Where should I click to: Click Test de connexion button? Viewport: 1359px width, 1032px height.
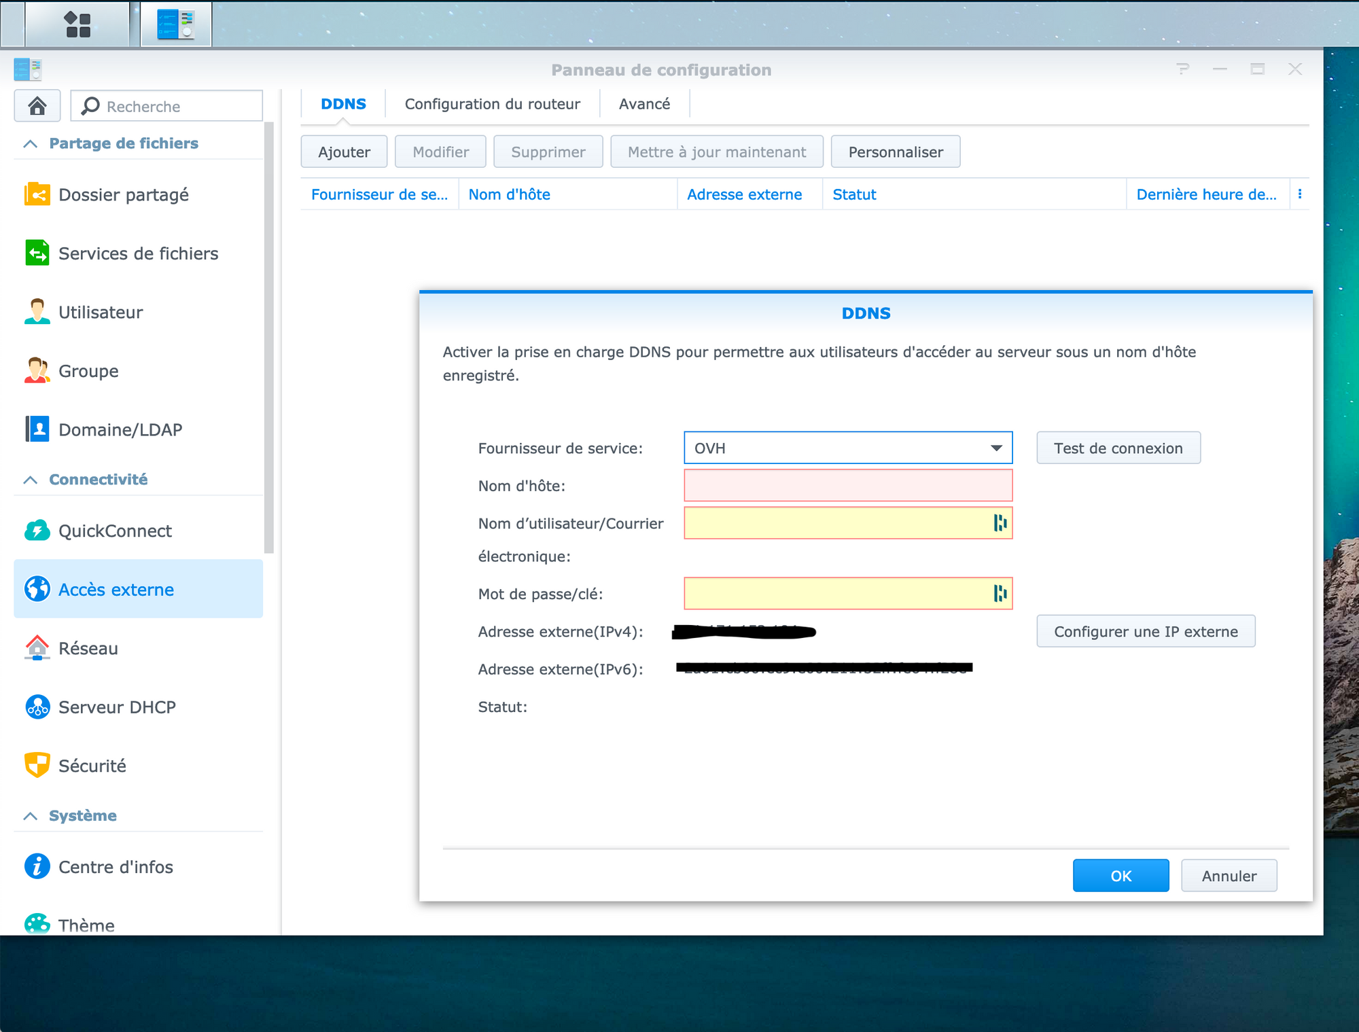pos(1118,448)
